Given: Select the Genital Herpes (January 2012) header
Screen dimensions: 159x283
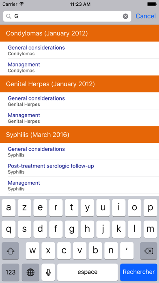Looking at the screenshot, I should [79, 84].
